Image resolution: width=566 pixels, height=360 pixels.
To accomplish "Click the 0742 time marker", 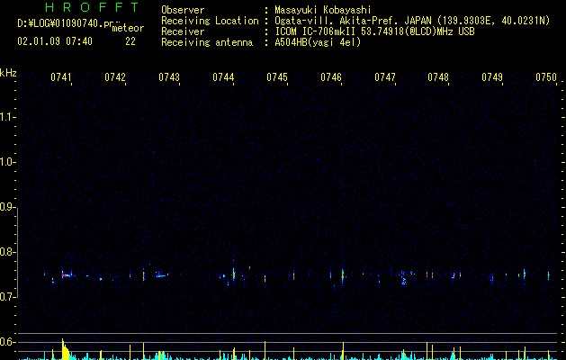I will click(115, 76).
